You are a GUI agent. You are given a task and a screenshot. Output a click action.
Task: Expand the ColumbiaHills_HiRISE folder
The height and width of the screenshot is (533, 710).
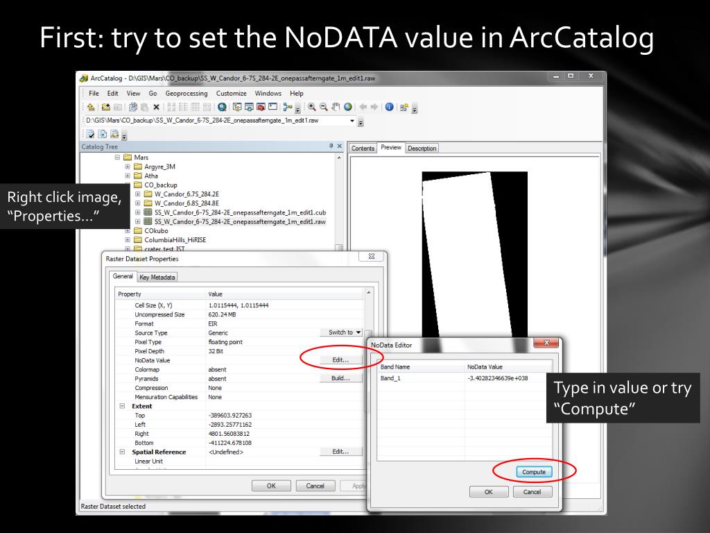coord(128,239)
